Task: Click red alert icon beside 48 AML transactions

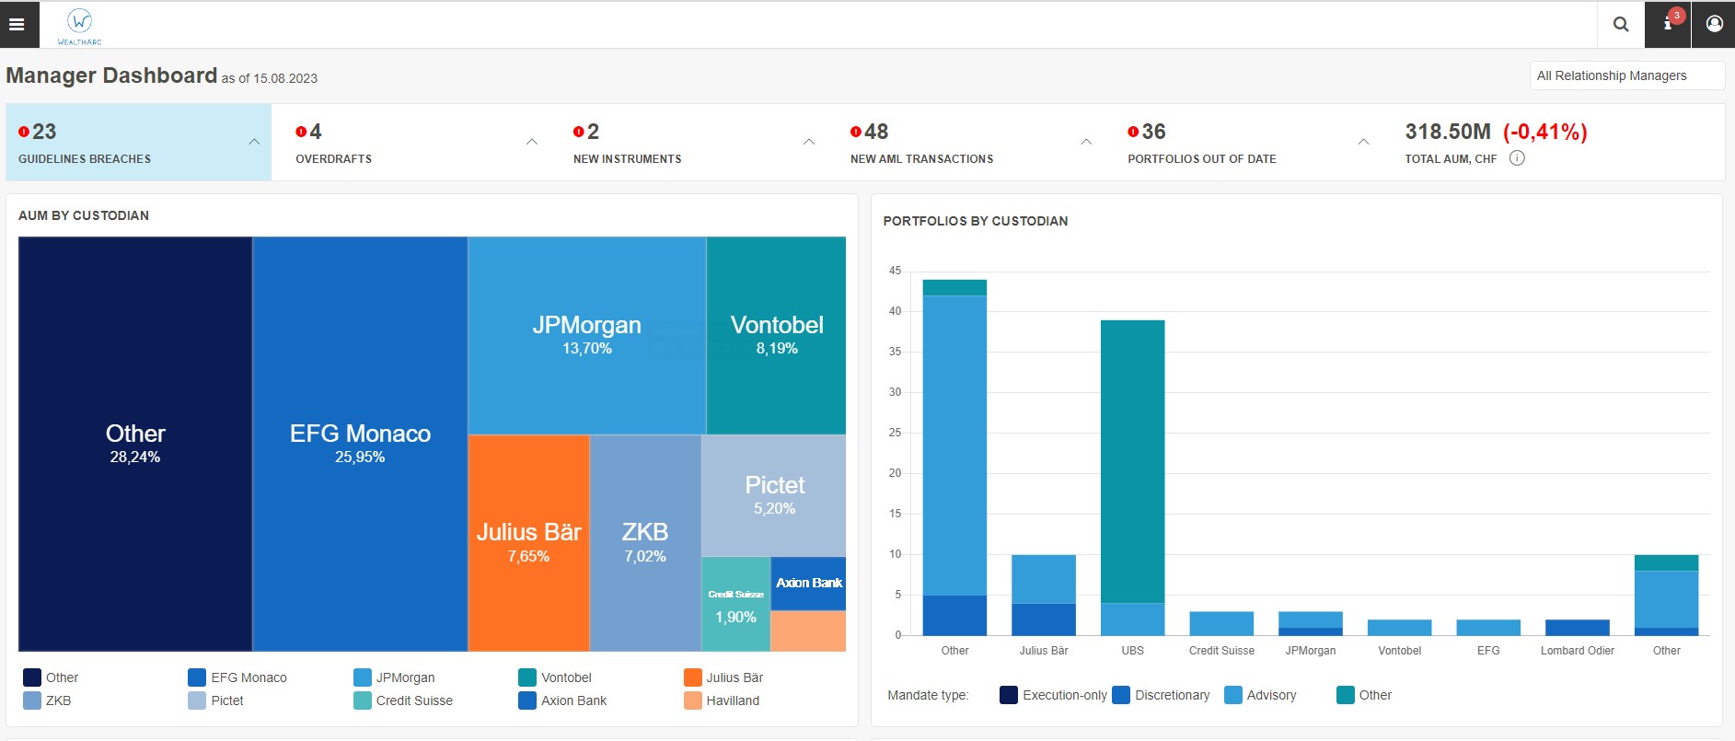Action: tap(856, 132)
